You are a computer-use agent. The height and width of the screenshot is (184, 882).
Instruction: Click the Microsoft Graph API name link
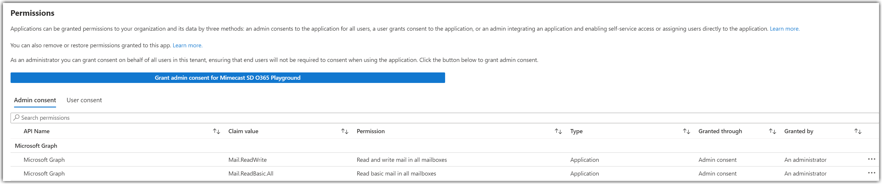point(44,159)
